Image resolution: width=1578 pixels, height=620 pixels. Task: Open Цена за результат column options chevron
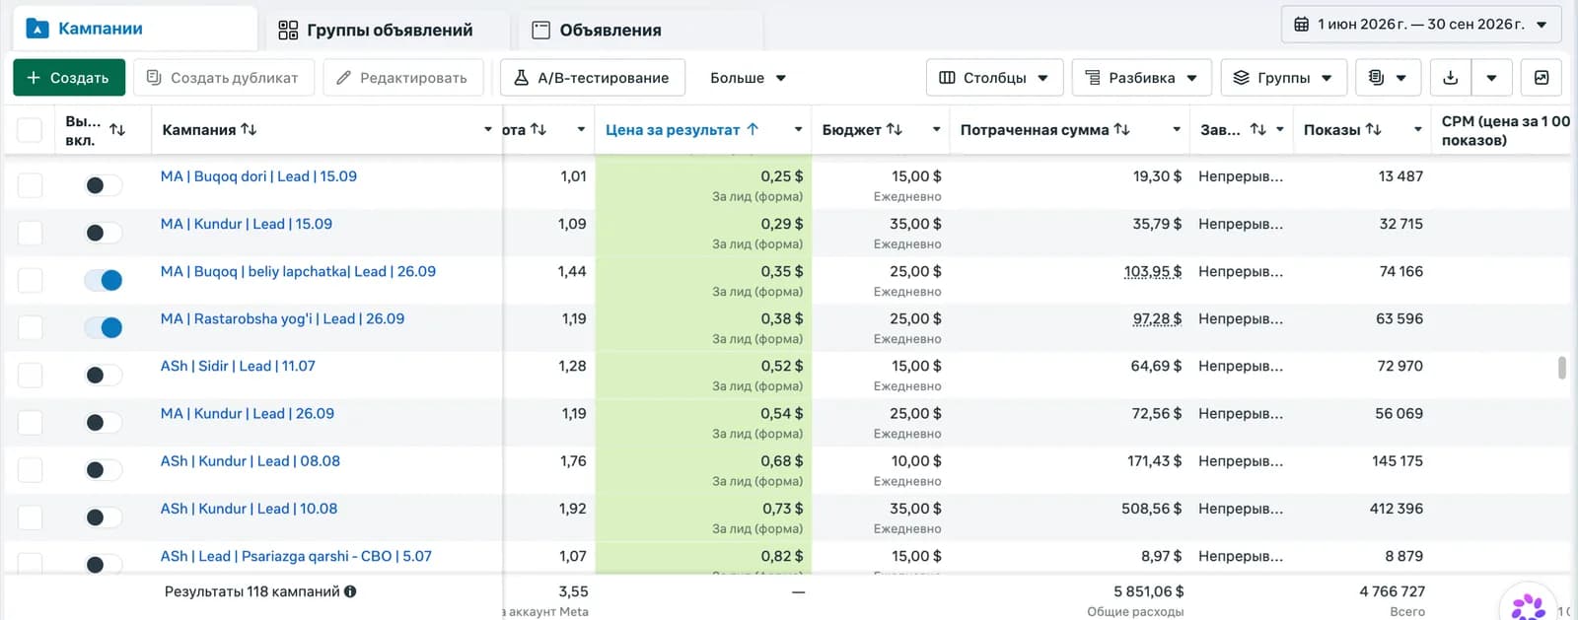(798, 129)
